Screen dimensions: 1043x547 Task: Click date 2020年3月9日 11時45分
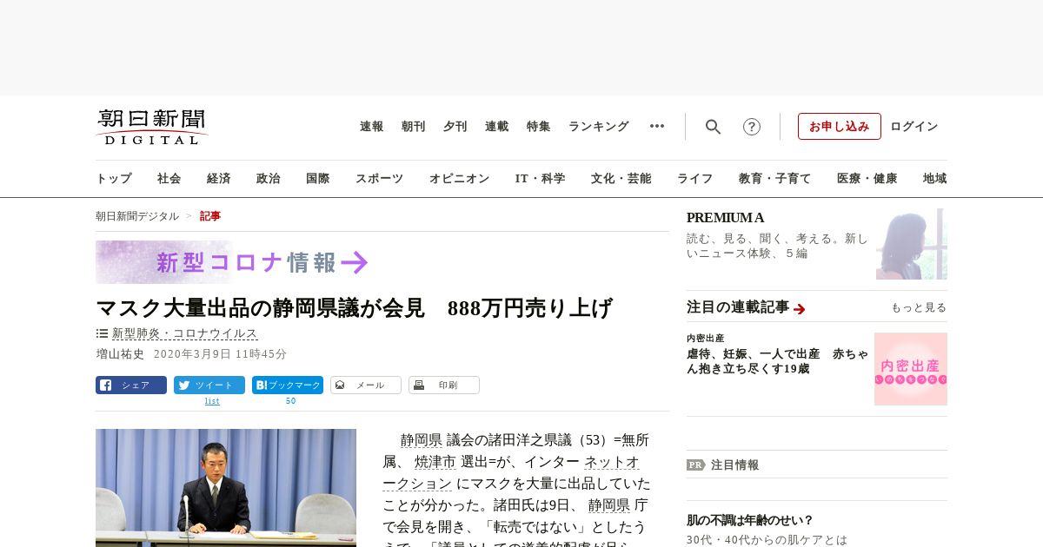[x=220, y=354]
